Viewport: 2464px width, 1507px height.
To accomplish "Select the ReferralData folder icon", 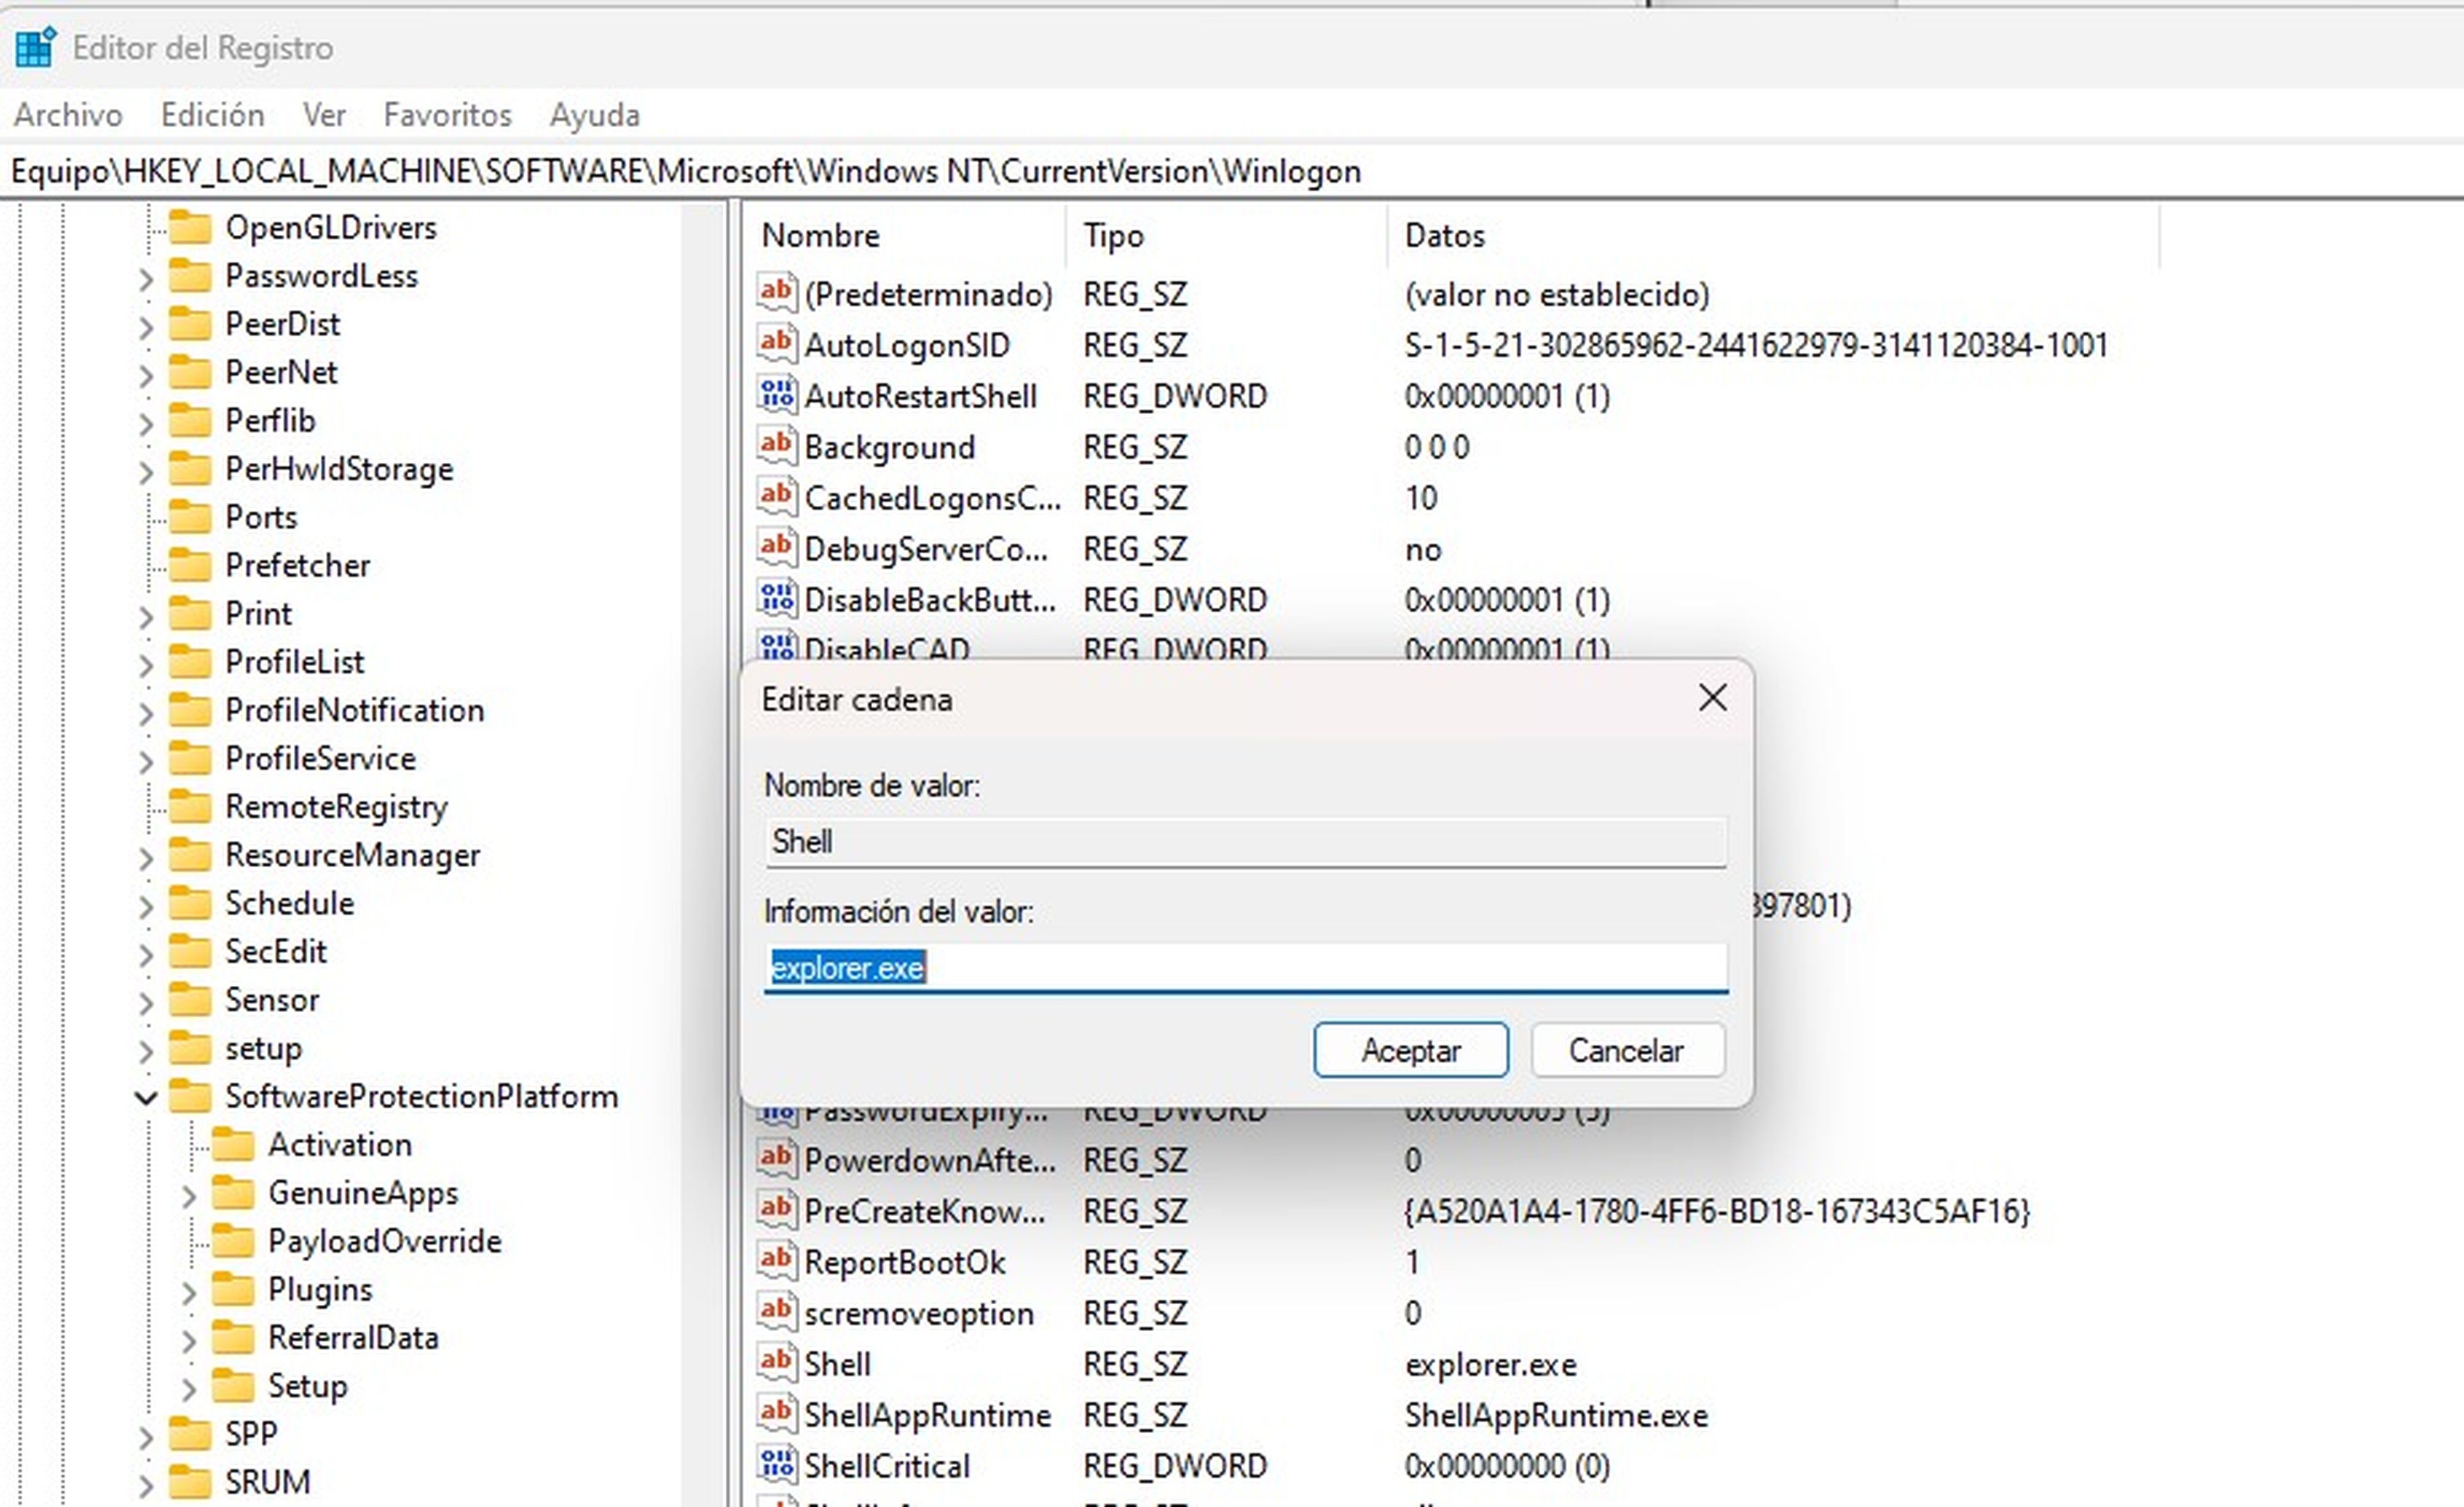I will 233,1337.
